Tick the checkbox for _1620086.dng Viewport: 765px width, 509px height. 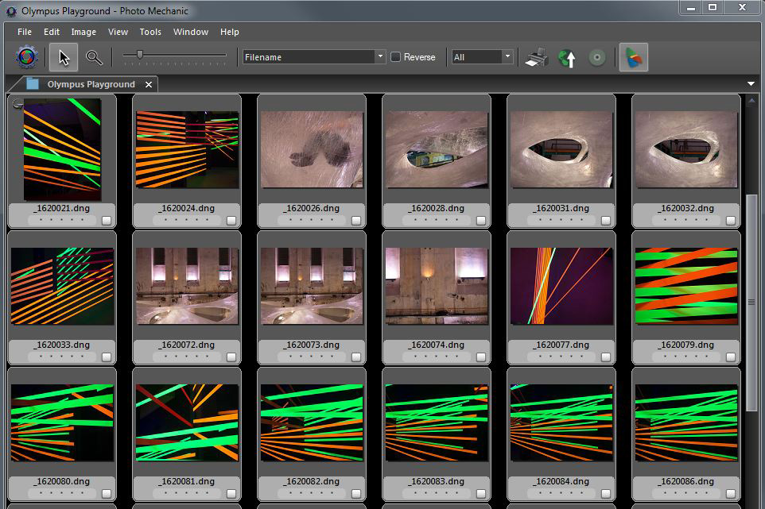[730, 493]
